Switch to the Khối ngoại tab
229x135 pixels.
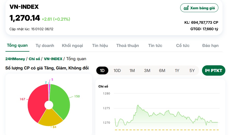72,46
